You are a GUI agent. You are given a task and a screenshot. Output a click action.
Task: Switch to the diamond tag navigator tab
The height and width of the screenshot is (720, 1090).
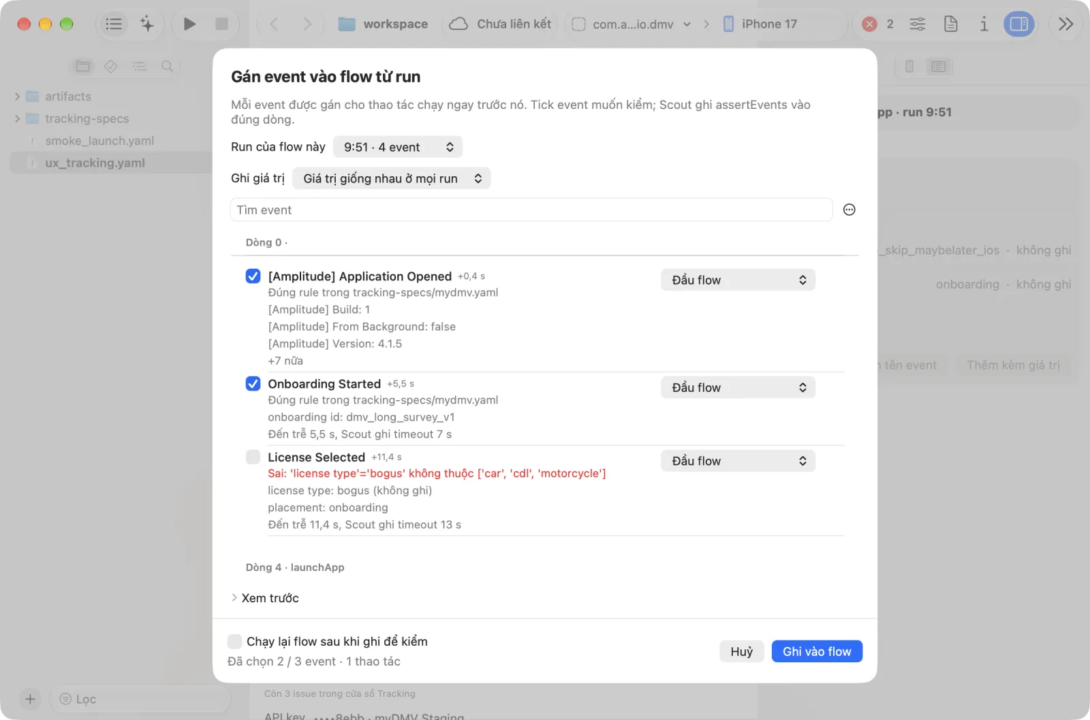pyautogui.click(x=111, y=66)
